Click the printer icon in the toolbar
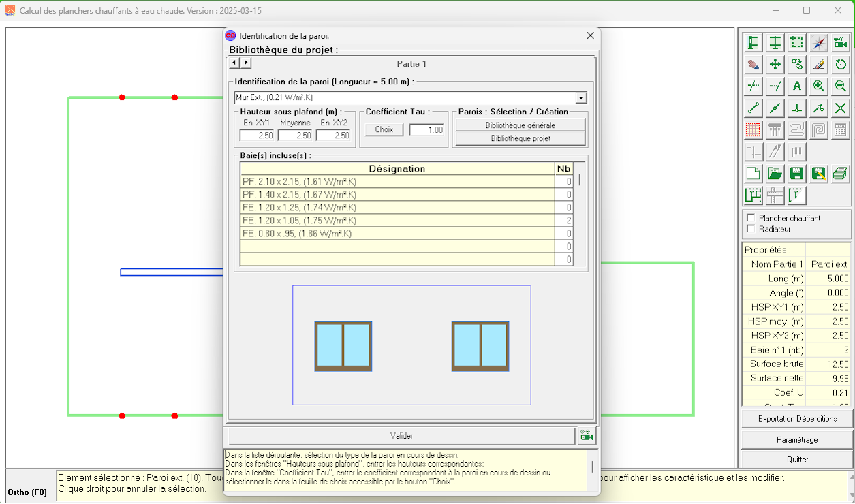This screenshot has height=504, width=855. (x=841, y=173)
